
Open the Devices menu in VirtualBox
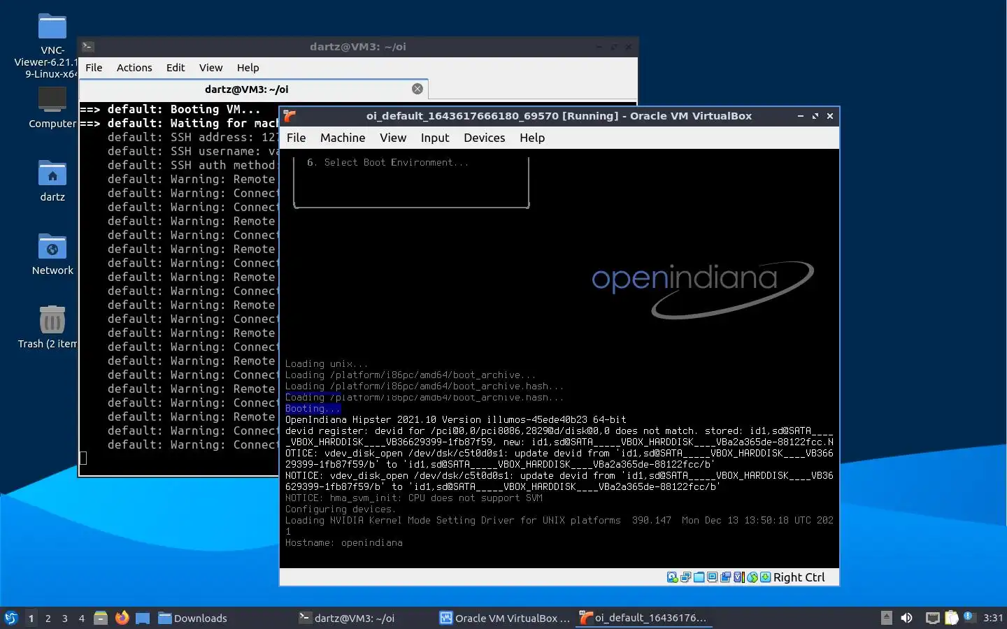(x=484, y=138)
